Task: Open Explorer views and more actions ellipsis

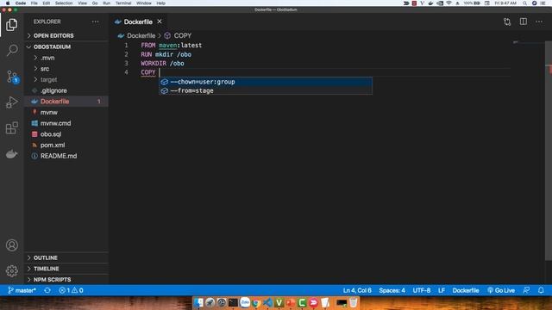Action: (x=96, y=22)
